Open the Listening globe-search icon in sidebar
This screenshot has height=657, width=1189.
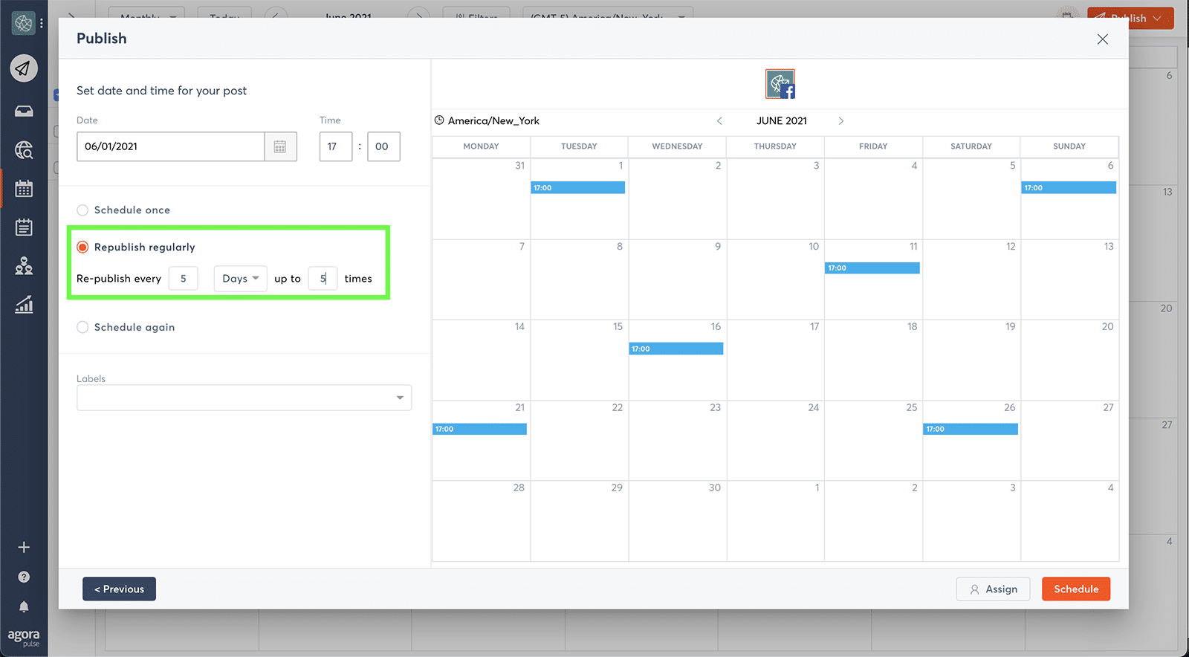24,150
